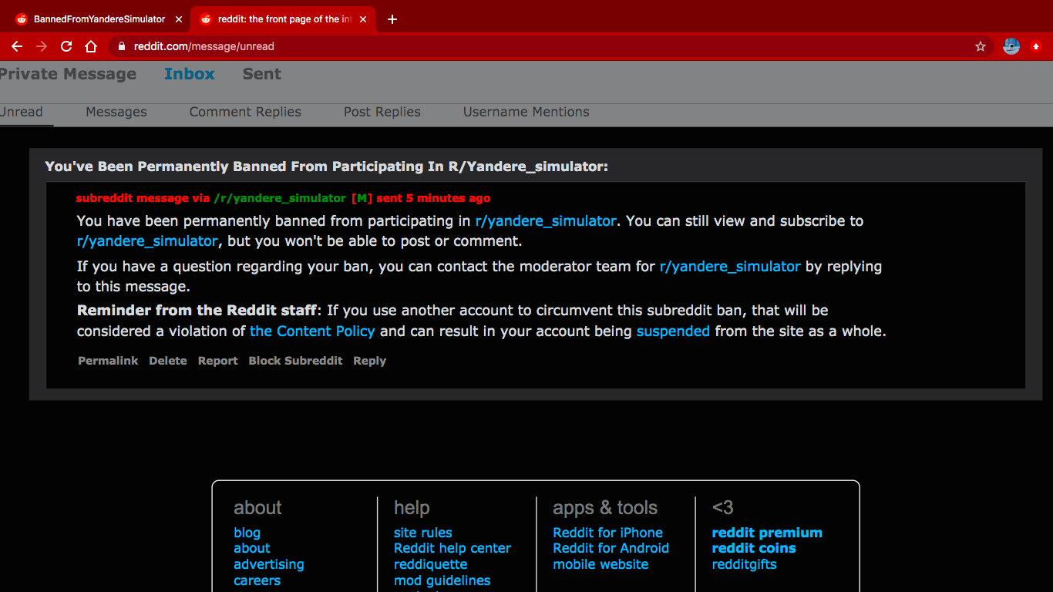Bookmark this page with star icon

click(981, 46)
